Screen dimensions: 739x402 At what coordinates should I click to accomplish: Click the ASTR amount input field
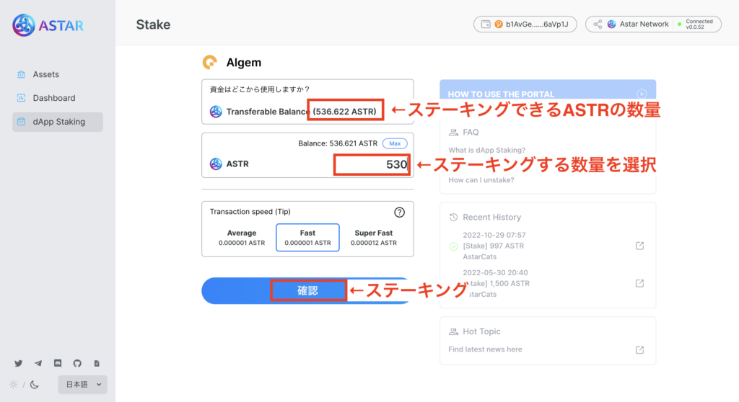(372, 164)
